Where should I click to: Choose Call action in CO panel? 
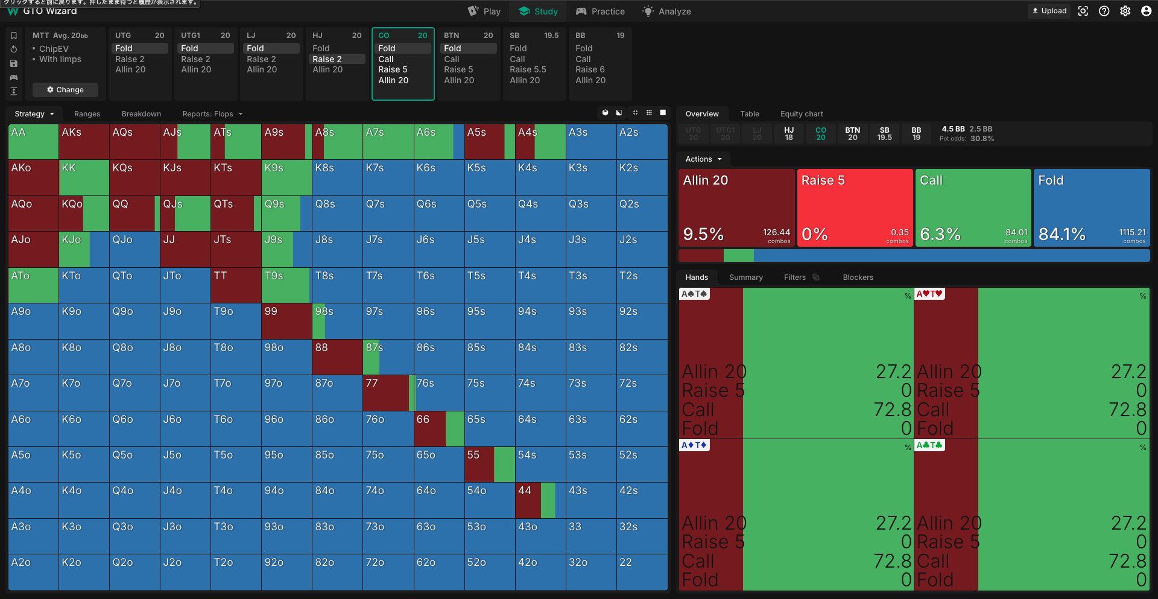coord(403,59)
